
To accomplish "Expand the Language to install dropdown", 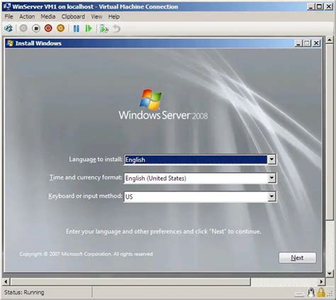I will (x=271, y=160).
